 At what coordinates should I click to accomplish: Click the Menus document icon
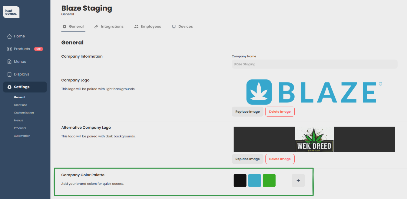coord(9,62)
